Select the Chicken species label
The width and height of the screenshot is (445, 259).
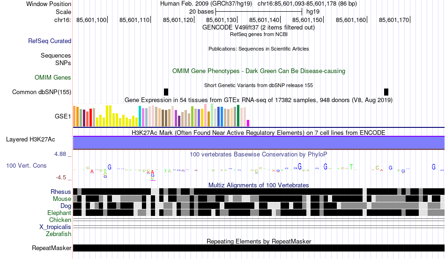click(60, 220)
